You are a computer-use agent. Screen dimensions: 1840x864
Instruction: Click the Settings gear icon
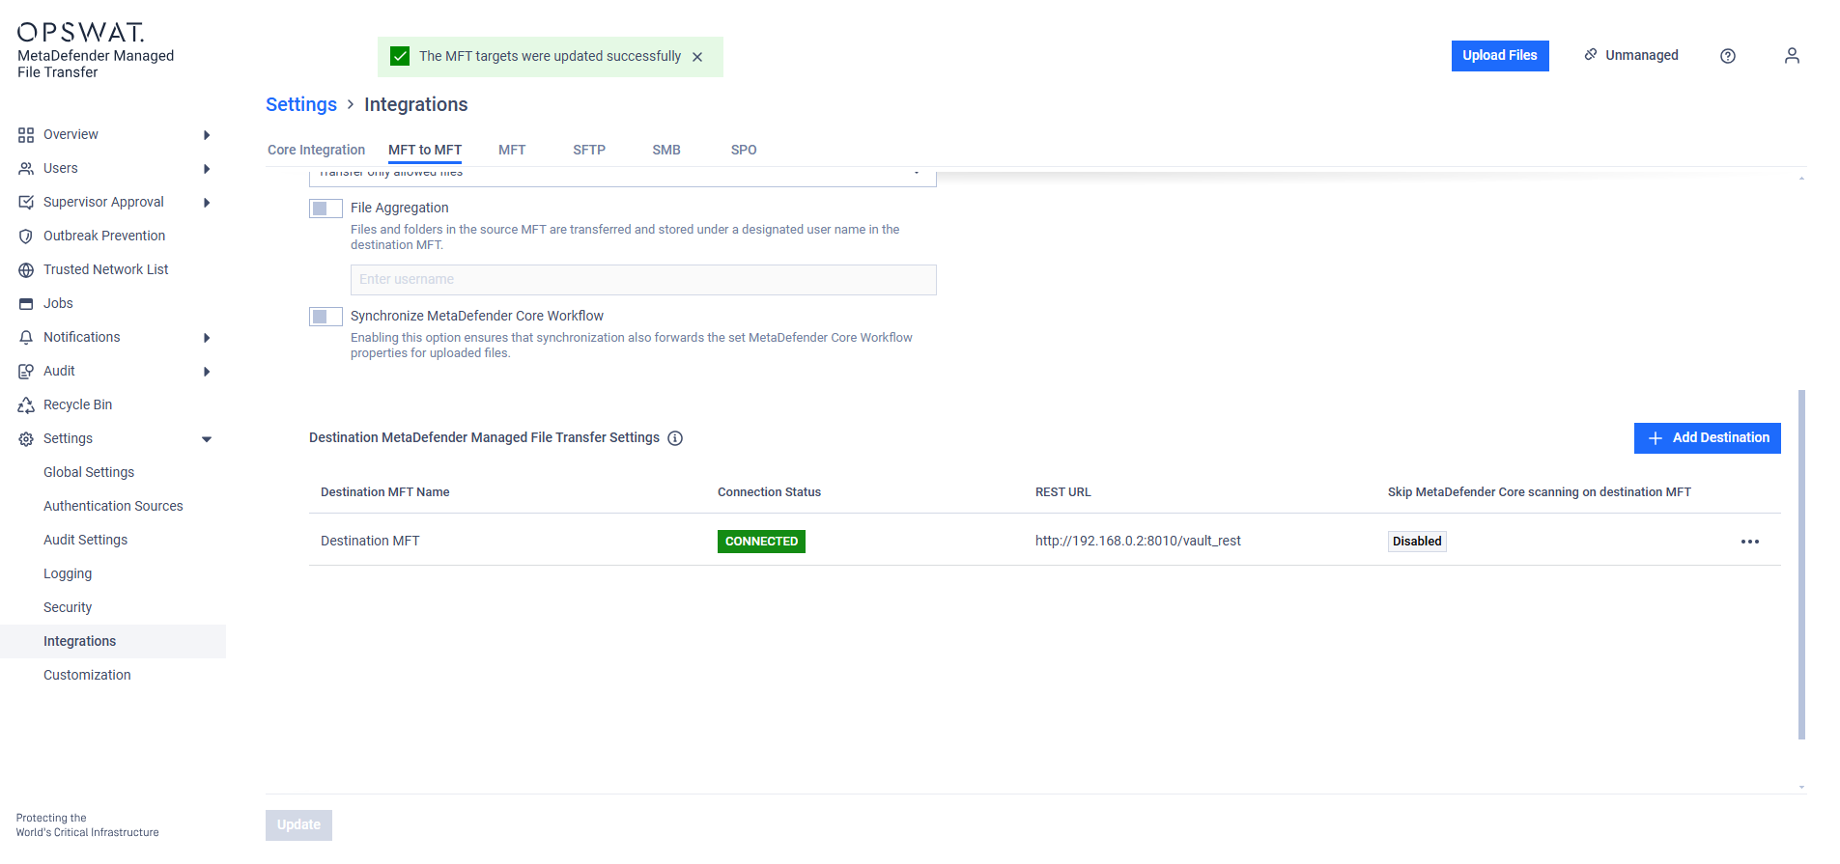point(26,439)
